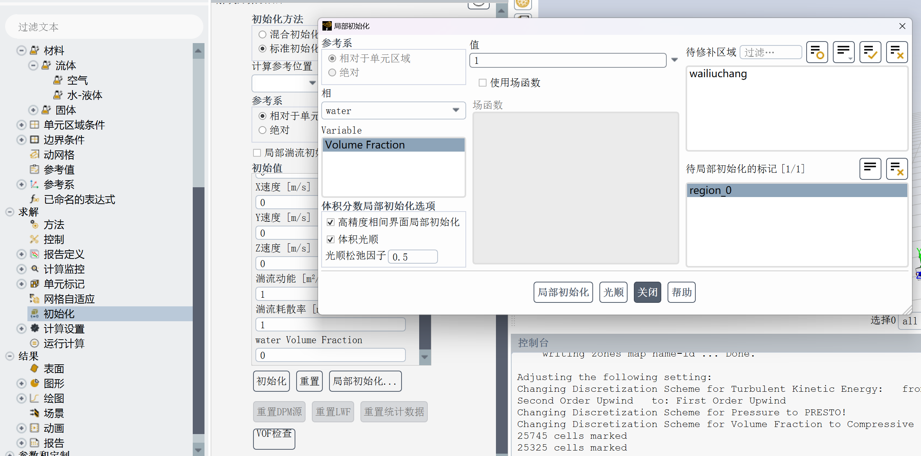921x456 pixels.
Task: Select 相对于单元区域 in patch dialog
Action: (332, 58)
